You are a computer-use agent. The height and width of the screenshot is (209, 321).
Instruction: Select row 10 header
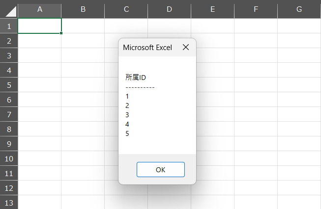coord(9,158)
